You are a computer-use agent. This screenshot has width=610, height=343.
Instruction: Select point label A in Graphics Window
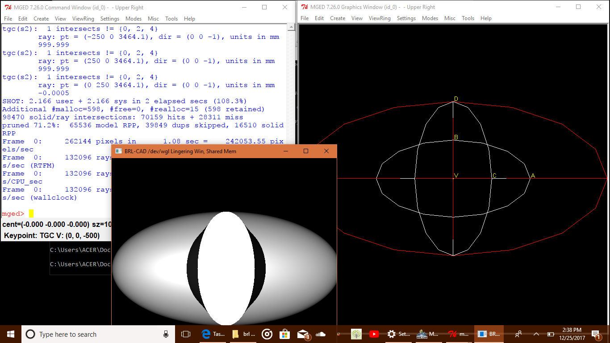pos(533,176)
